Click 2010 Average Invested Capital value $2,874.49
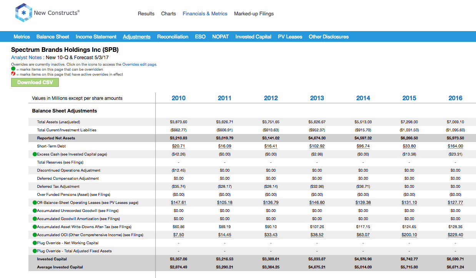476x278 pixels. click(x=178, y=267)
